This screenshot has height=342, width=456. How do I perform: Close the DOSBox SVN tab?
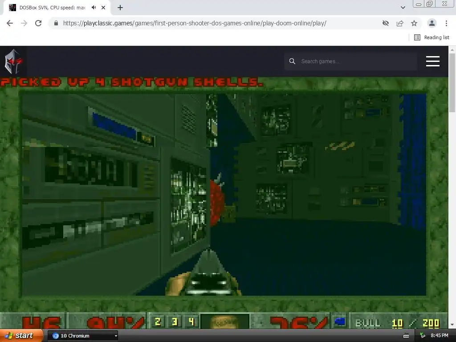coord(103,8)
